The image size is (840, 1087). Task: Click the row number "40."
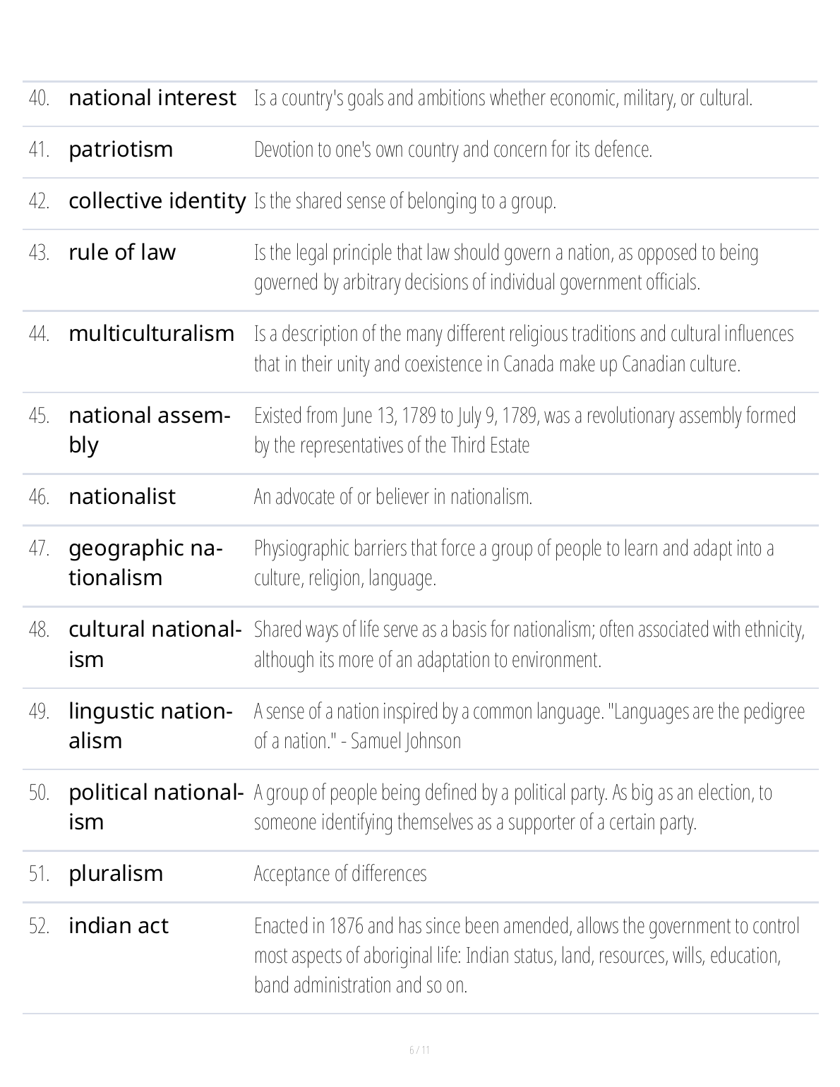coord(39,98)
